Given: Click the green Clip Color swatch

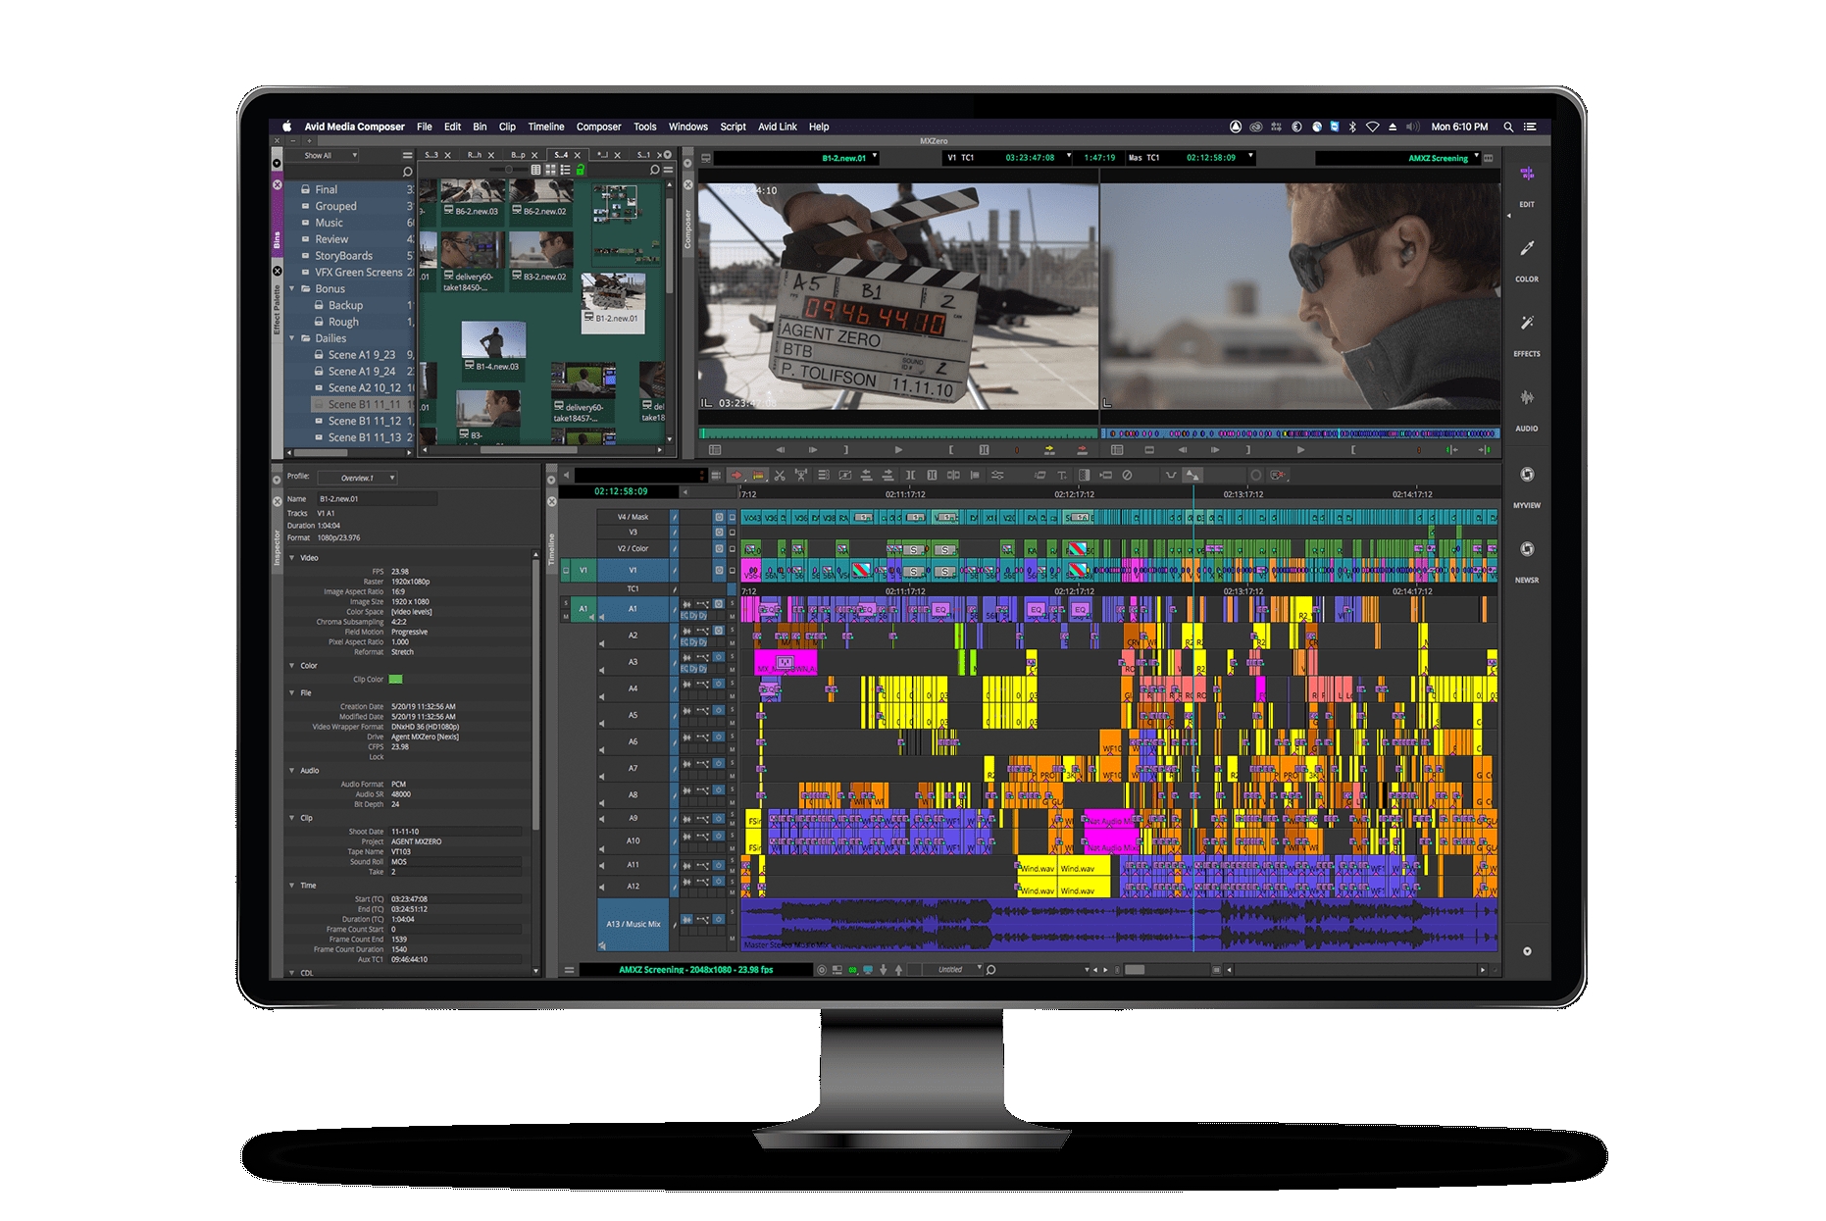Looking at the screenshot, I should pos(396,679).
